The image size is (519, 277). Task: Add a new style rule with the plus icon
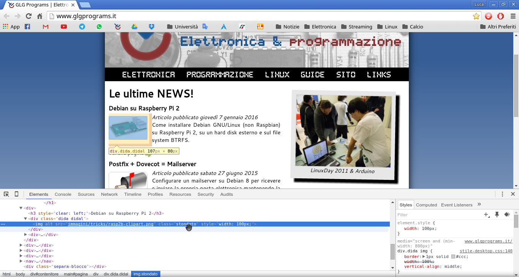486,214
